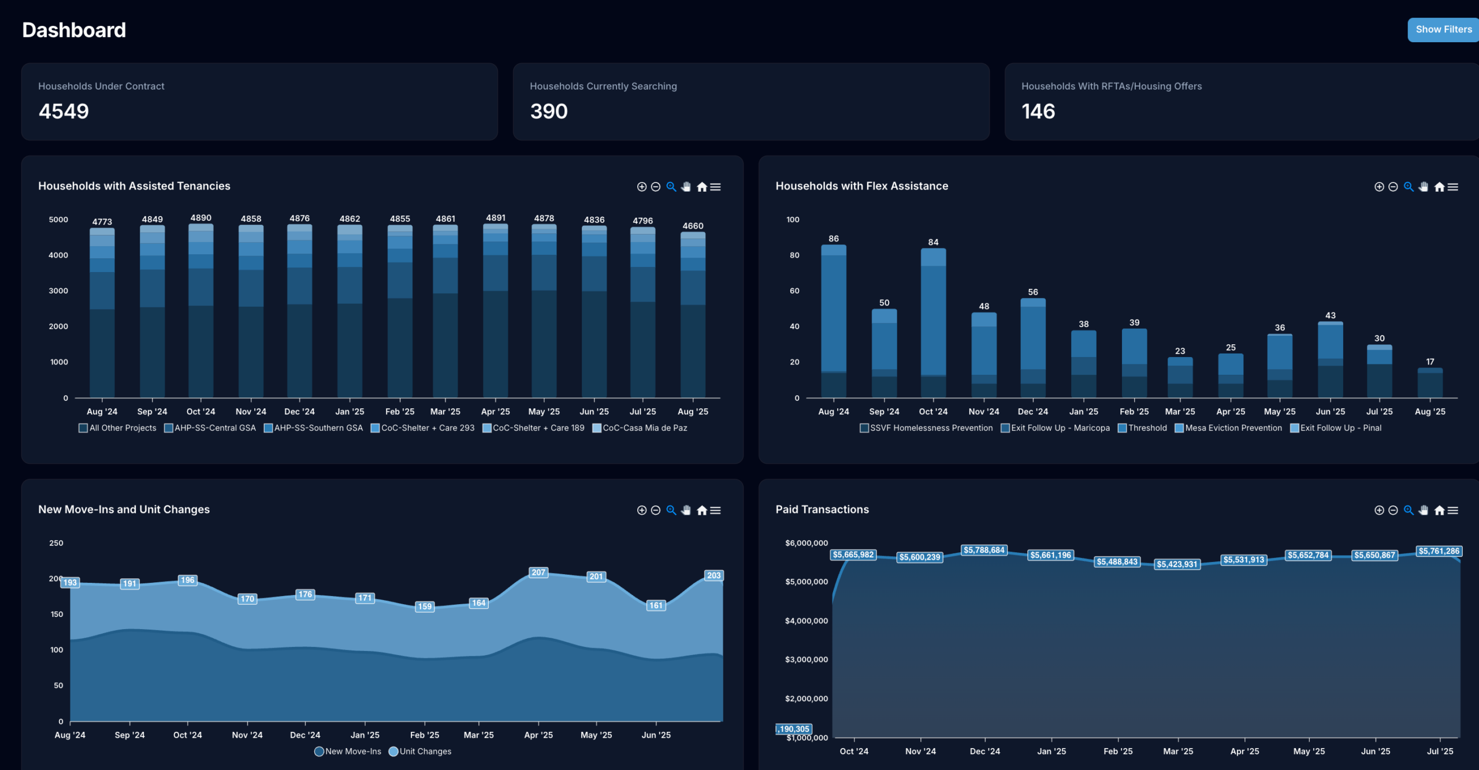This screenshot has height=770, width=1479.
Task: Open the Move-Ins chart menu
Action: pyautogui.click(x=716, y=510)
